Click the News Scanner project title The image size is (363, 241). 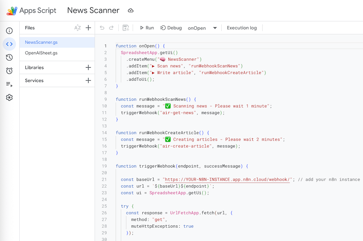[93, 11]
